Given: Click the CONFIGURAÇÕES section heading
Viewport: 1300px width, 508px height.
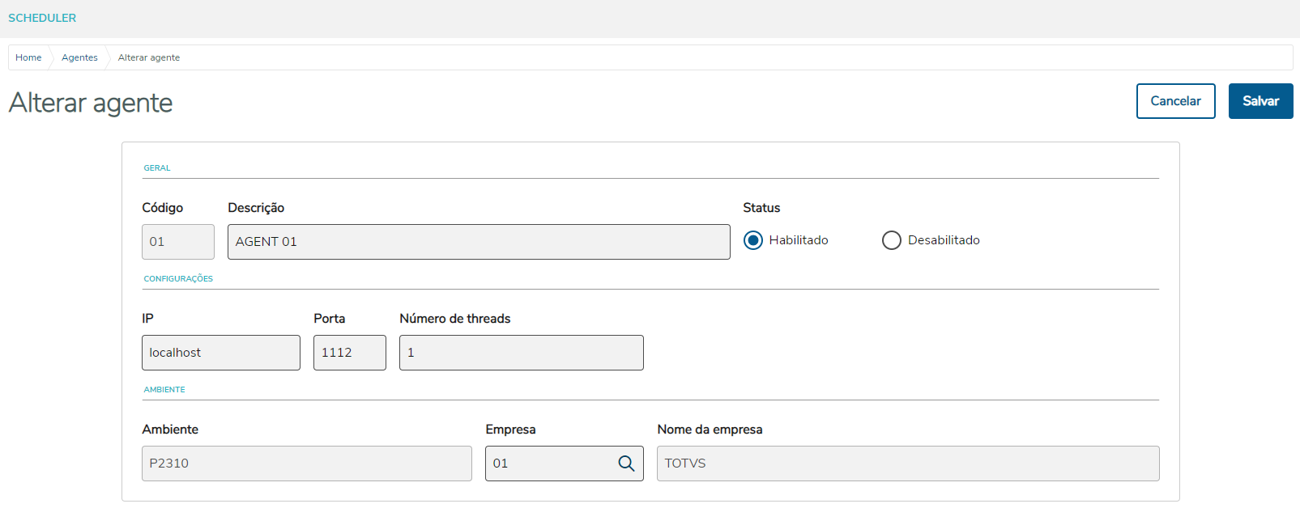Looking at the screenshot, I should pyautogui.click(x=178, y=279).
